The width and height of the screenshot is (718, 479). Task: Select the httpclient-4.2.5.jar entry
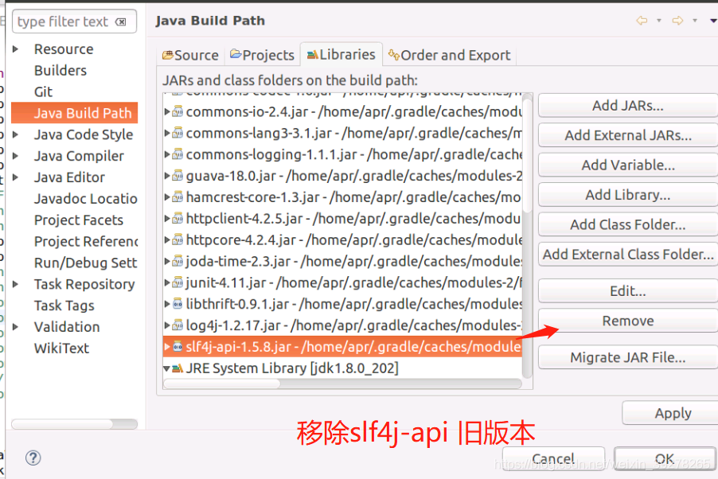263,219
